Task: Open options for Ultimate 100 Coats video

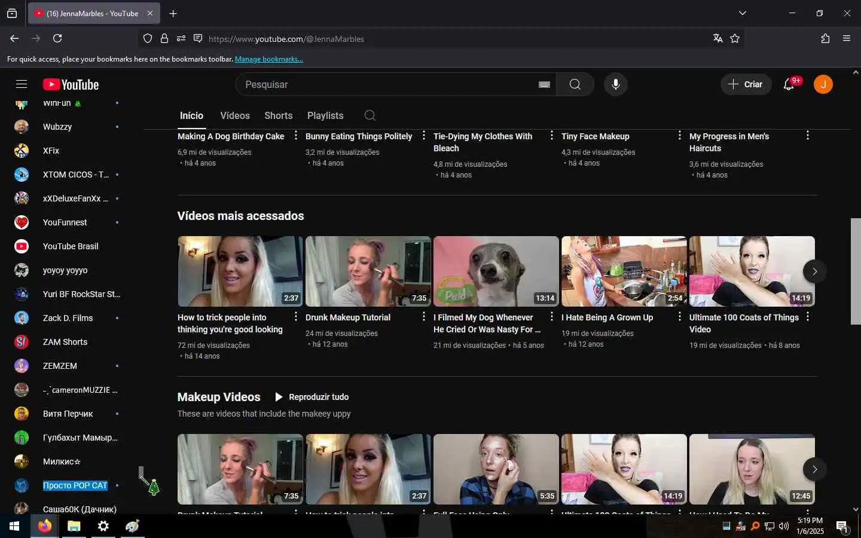Action: (808, 317)
